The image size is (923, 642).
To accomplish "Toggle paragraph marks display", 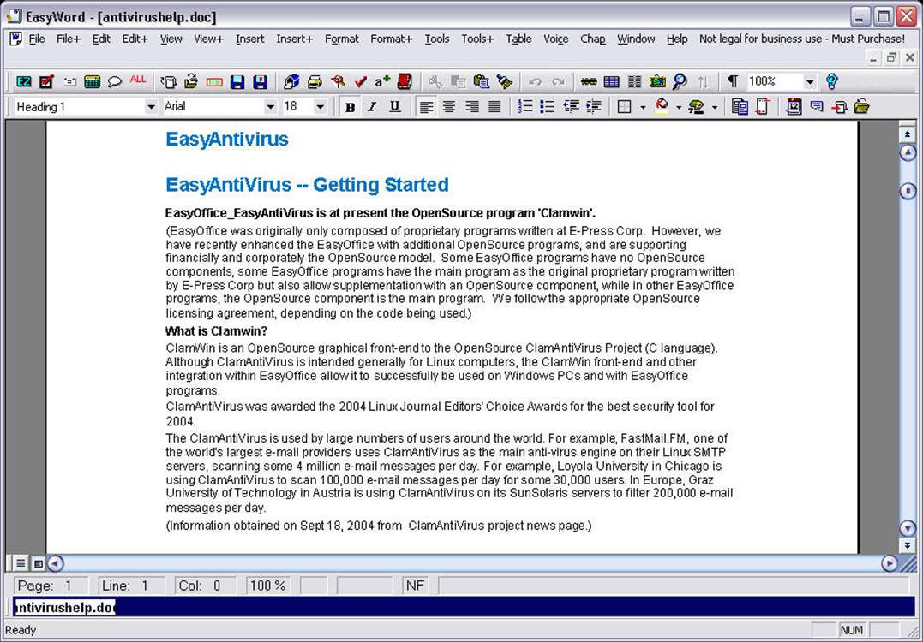I will click(x=733, y=81).
